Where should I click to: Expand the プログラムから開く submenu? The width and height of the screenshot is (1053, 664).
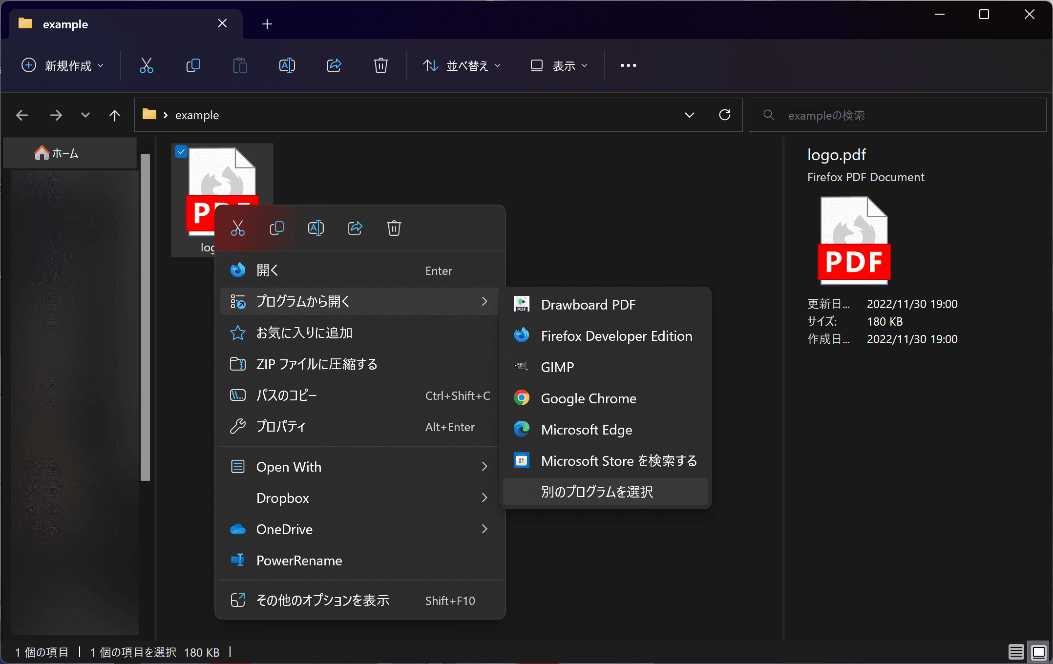(360, 301)
